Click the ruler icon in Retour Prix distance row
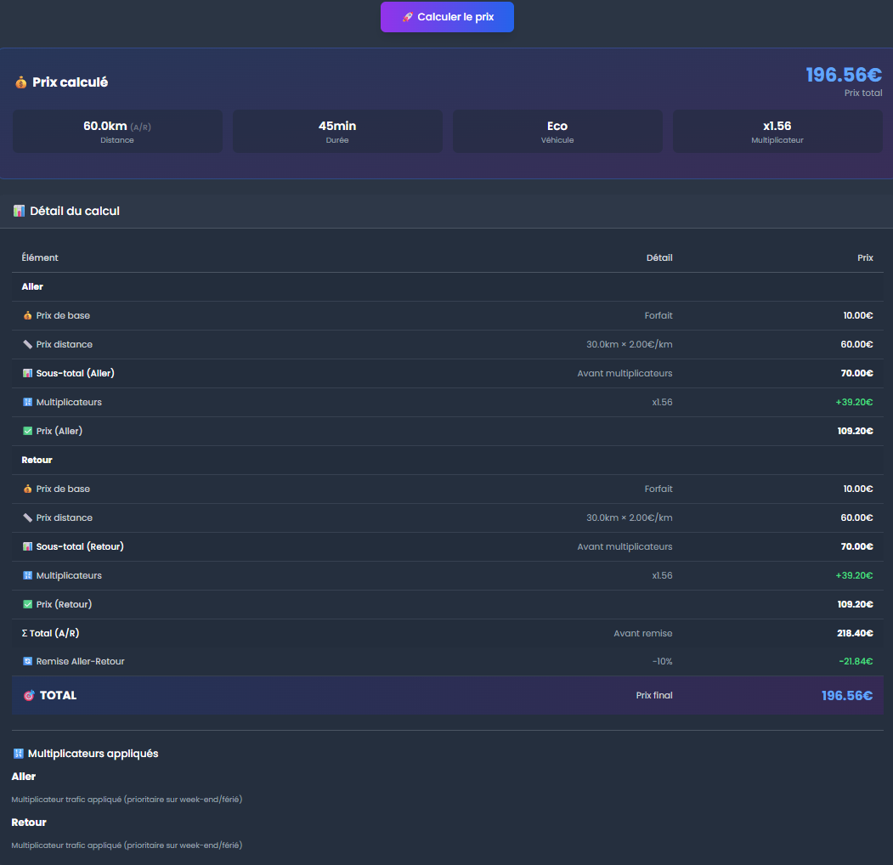893x865 pixels. tap(27, 517)
